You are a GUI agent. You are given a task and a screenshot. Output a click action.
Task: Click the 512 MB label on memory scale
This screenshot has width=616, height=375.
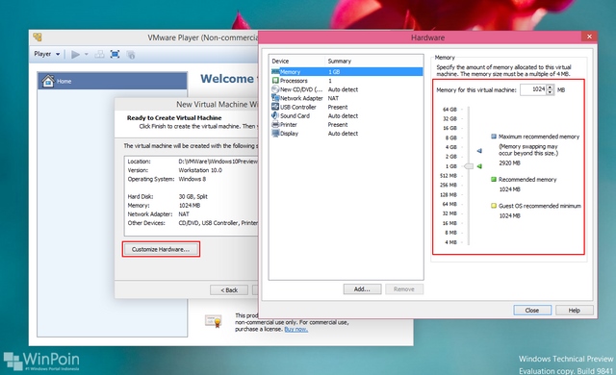point(449,175)
